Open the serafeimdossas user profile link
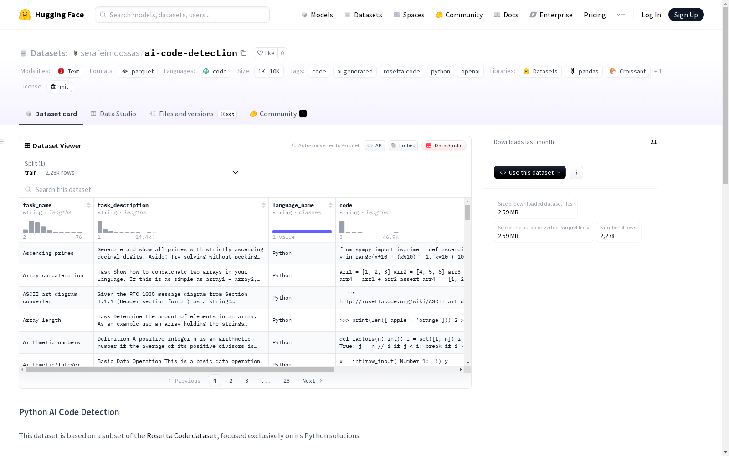This screenshot has width=729, height=456. click(x=110, y=53)
